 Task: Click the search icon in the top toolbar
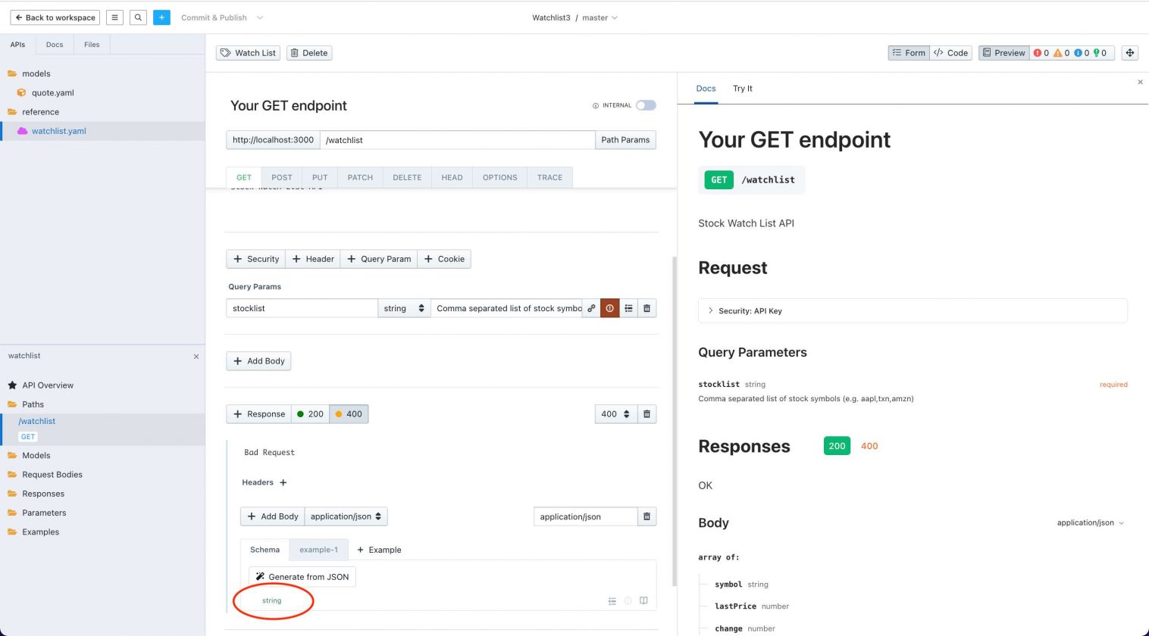pyautogui.click(x=138, y=17)
